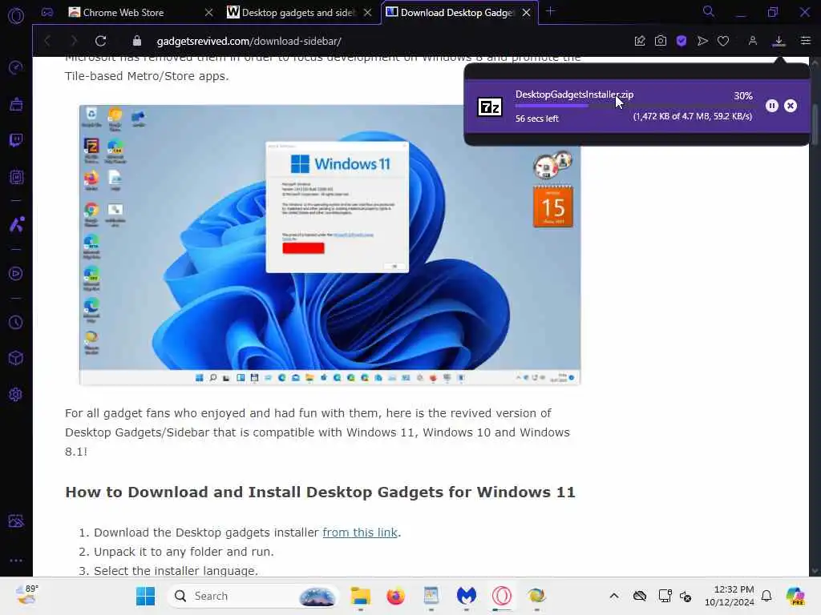Open the clock showing 12:32 PM
Image resolution: width=821 pixels, height=615 pixels.
click(x=730, y=596)
